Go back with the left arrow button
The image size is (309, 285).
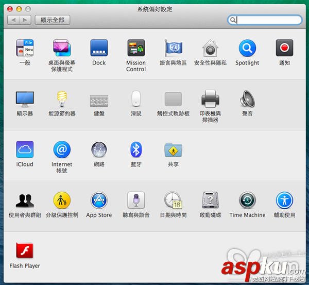point(13,20)
